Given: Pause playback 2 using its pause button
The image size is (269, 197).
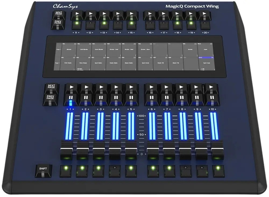Looking at the screenshot, I should tap(86, 100).
